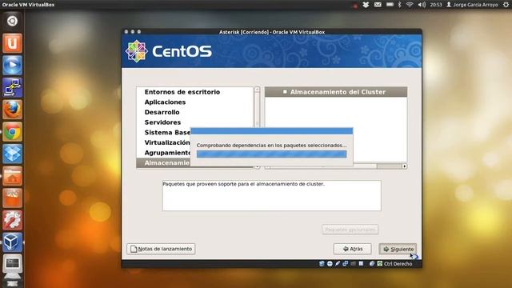Open the power gear session menu

pyautogui.click(x=506, y=5)
